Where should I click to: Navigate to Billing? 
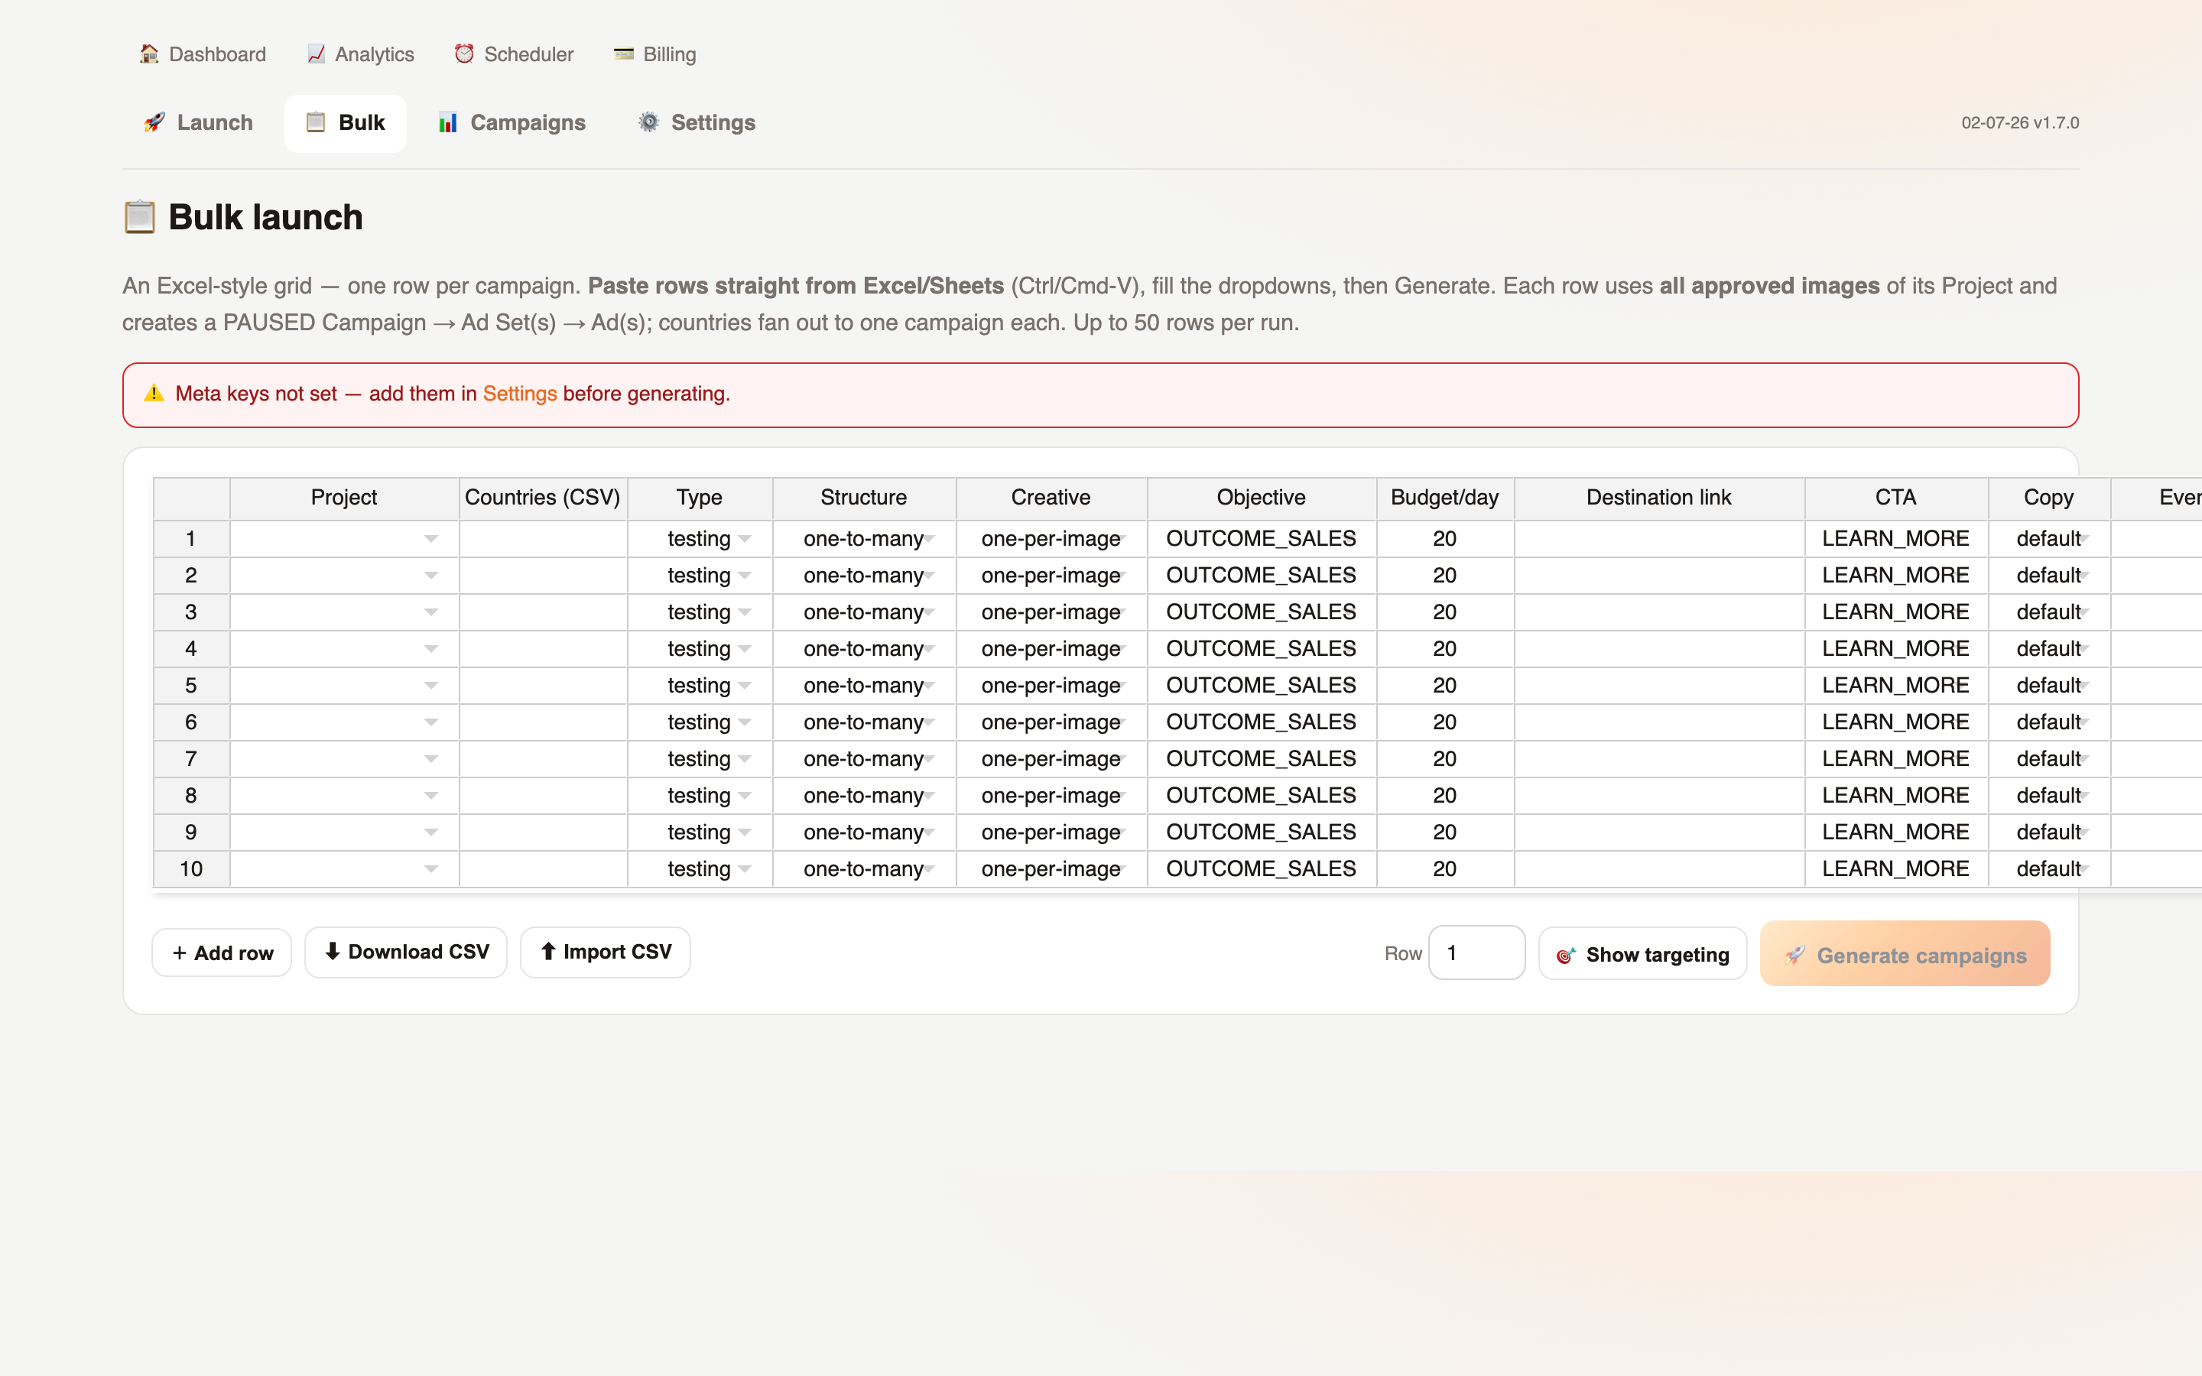pos(655,54)
